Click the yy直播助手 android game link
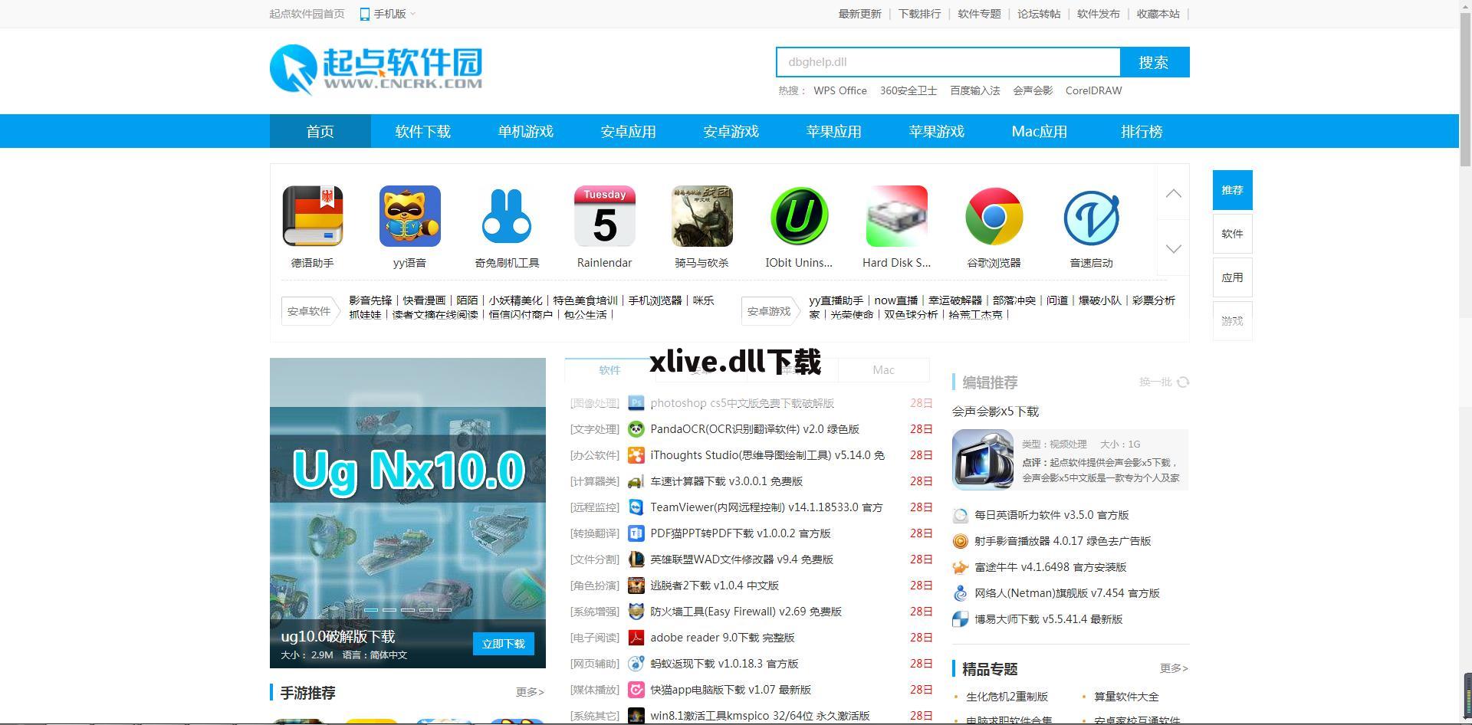The width and height of the screenshot is (1472, 725). (x=836, y=300)
